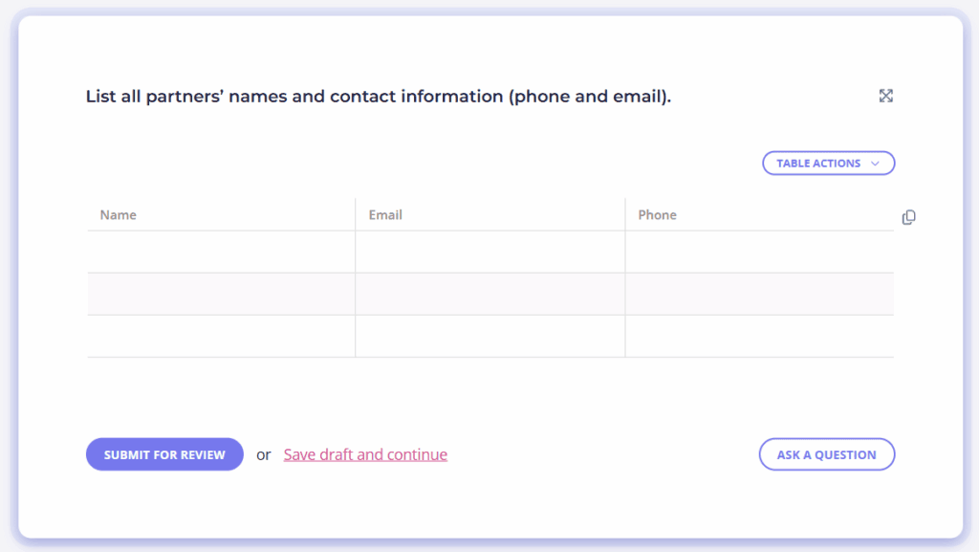Viewport: 979px width, 552px height.
Task: Click Save draft and continue link
Action: coord(365,454)
